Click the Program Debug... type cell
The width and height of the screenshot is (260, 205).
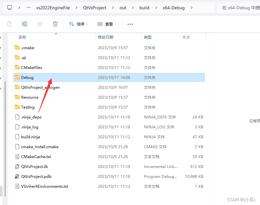[x=160, y=177]
